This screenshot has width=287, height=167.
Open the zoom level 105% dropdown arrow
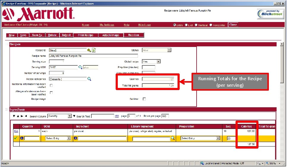tap(280, 163)
